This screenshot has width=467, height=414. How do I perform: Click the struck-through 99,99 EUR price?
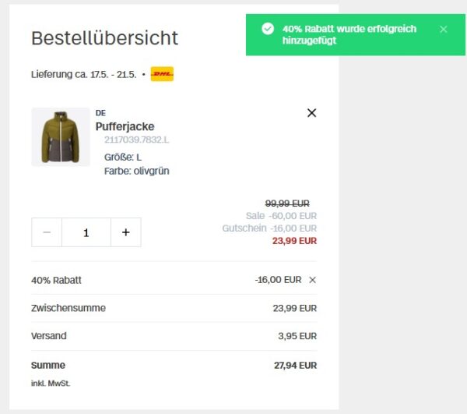point(287,203)
